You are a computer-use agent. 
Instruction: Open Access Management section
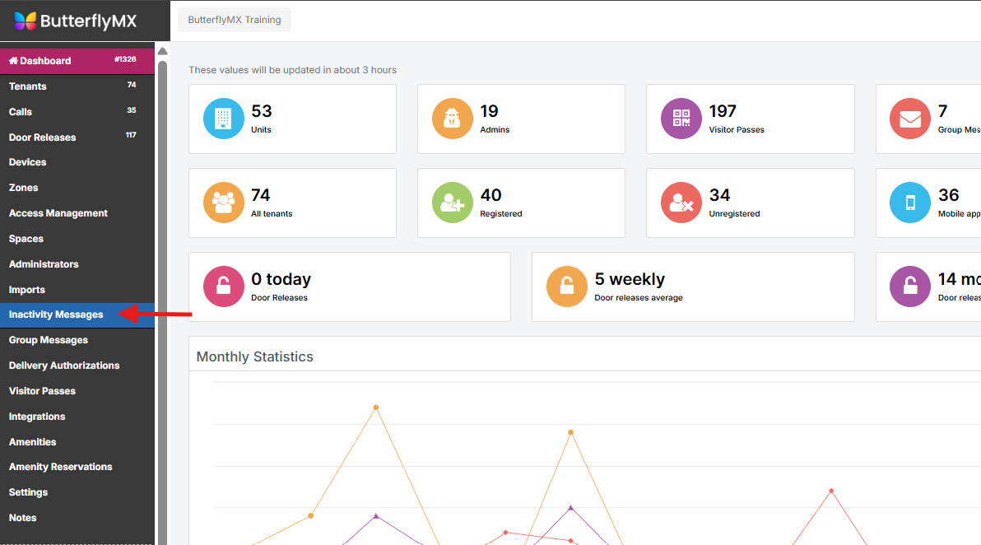[x=58, y=213]
